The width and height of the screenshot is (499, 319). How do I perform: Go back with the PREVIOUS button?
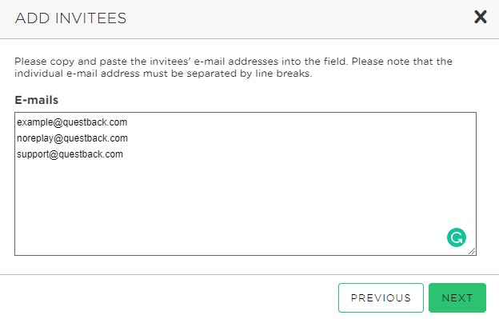[x=381, y=297]
